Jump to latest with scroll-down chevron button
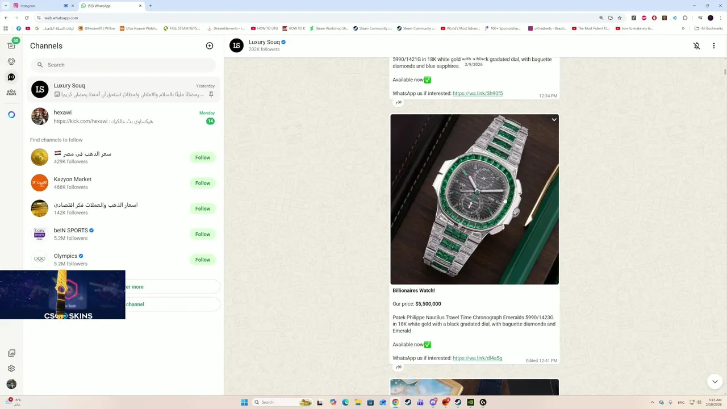 [x=715, y=381]
